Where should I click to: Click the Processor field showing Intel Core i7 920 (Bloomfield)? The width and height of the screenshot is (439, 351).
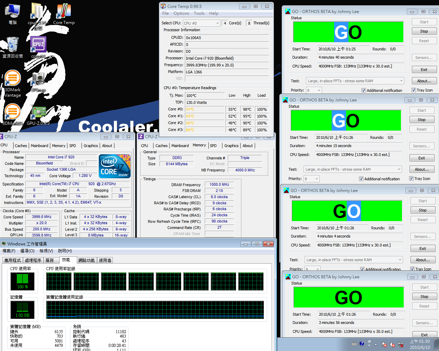[x=227, y=58]
